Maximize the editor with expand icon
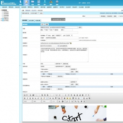This screenshot has width=123, height=123. point(84,102)
